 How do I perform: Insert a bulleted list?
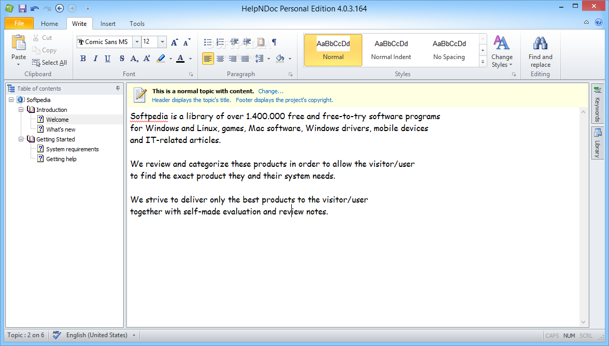click(208, 42)
